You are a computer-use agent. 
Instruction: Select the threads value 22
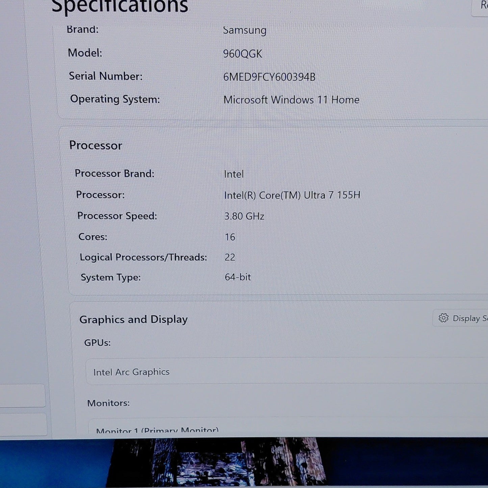pyautogui.click(x=230, y=257)
